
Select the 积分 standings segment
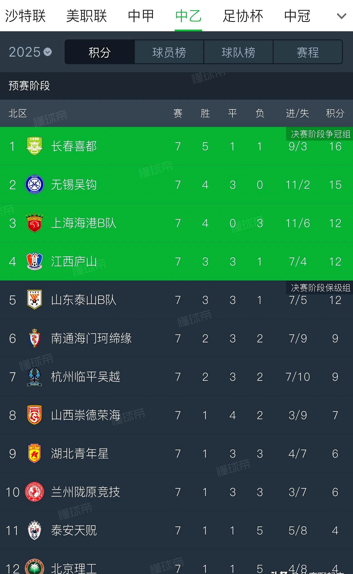100,52
